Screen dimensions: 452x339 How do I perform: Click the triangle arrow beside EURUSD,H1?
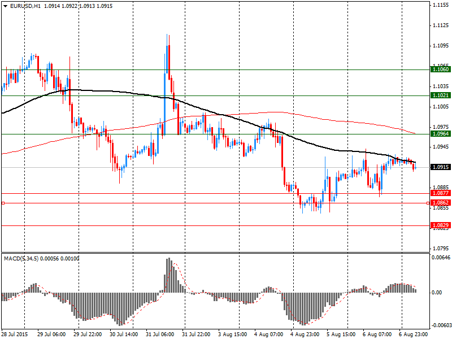pos(5,6)
